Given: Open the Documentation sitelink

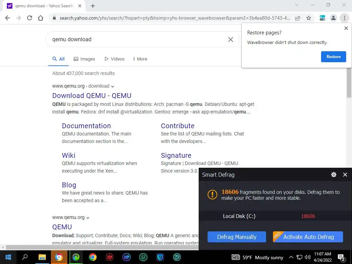Looking at the screenshot, I should click(x=86, y=126).
